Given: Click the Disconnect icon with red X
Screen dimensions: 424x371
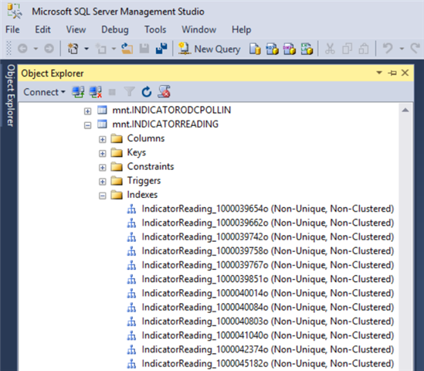Looking at the screenshot, I should pos(96,92).
